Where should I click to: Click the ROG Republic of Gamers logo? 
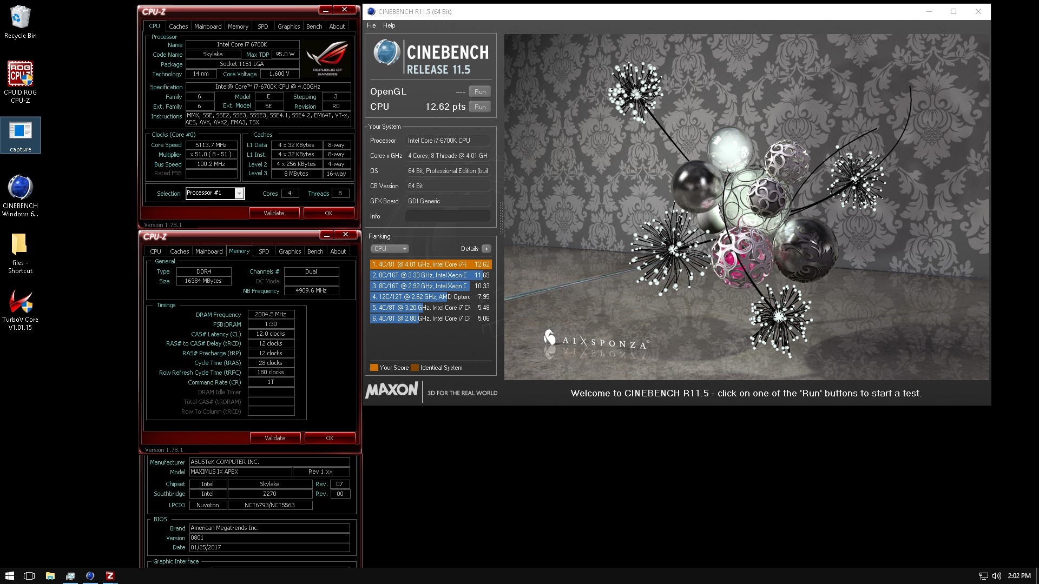327,59
